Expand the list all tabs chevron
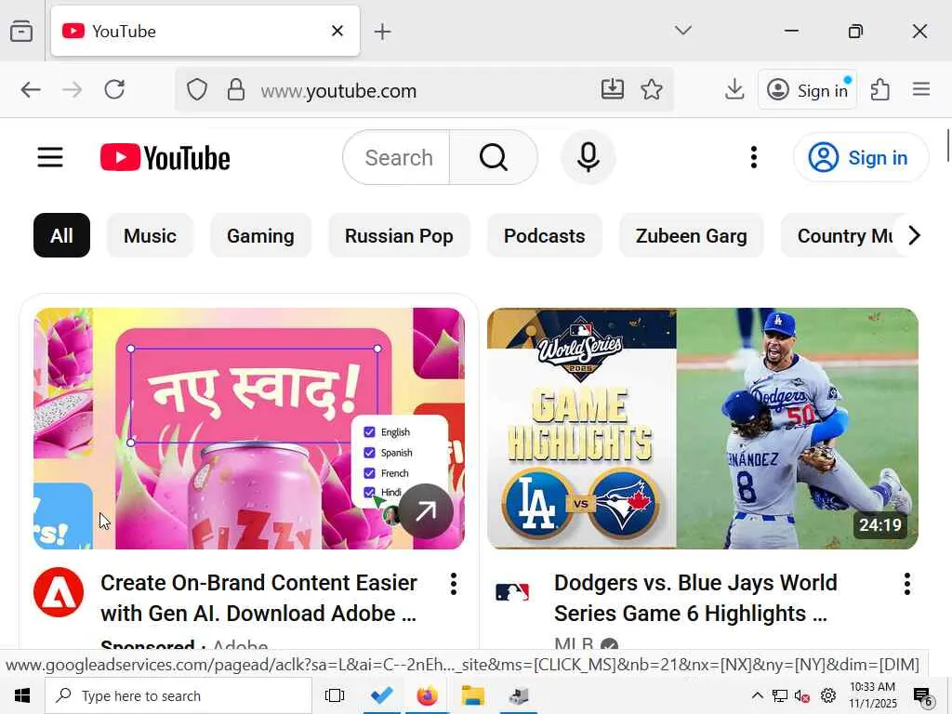Image resolution: width=952 pixels, height=714 pixels. [x=683, y=31]
